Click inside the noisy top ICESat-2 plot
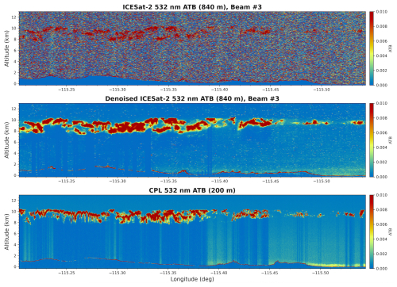 coord(192,48)
